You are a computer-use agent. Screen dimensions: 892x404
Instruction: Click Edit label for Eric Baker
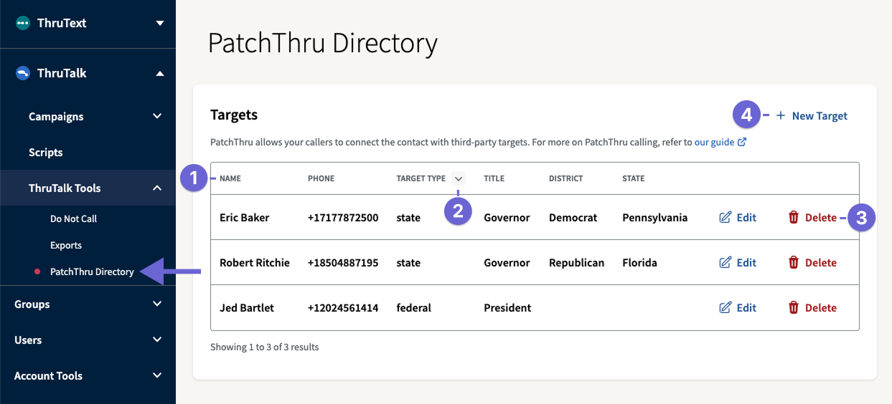(746, 217)
